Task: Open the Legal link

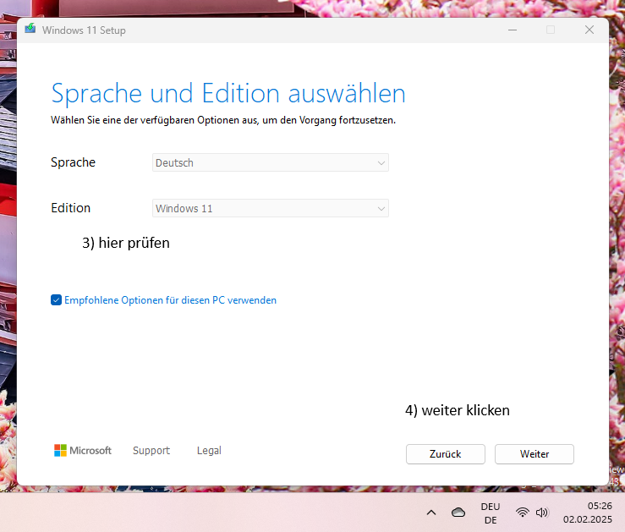Action: [209, 450]
